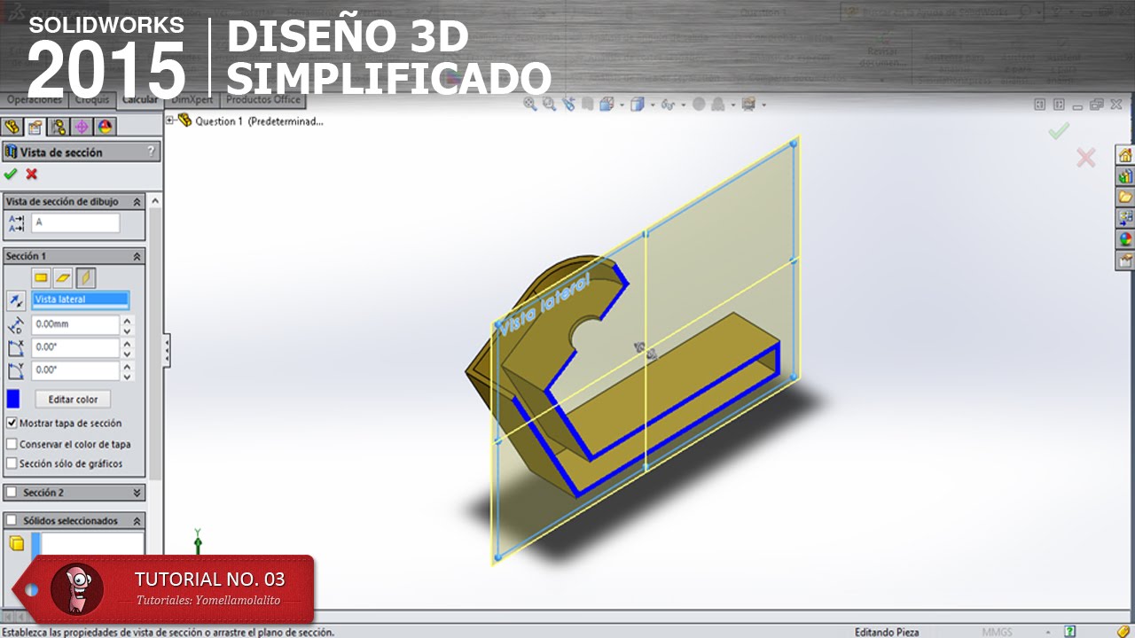
Task: Select the Right plane section button
Action: [x=85, y=278]
